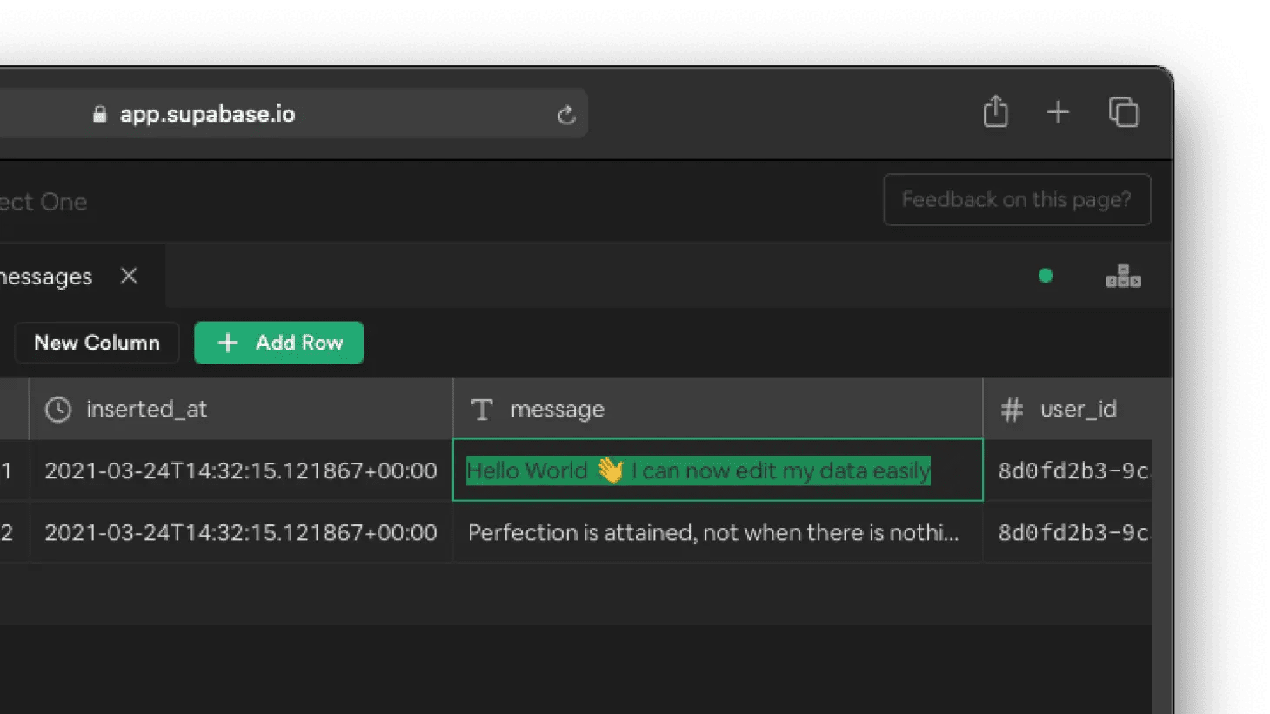Select row 1 inserted_at timestamp cell
Viewport: 1270px width, 714px height.
(x=241, y=470)
